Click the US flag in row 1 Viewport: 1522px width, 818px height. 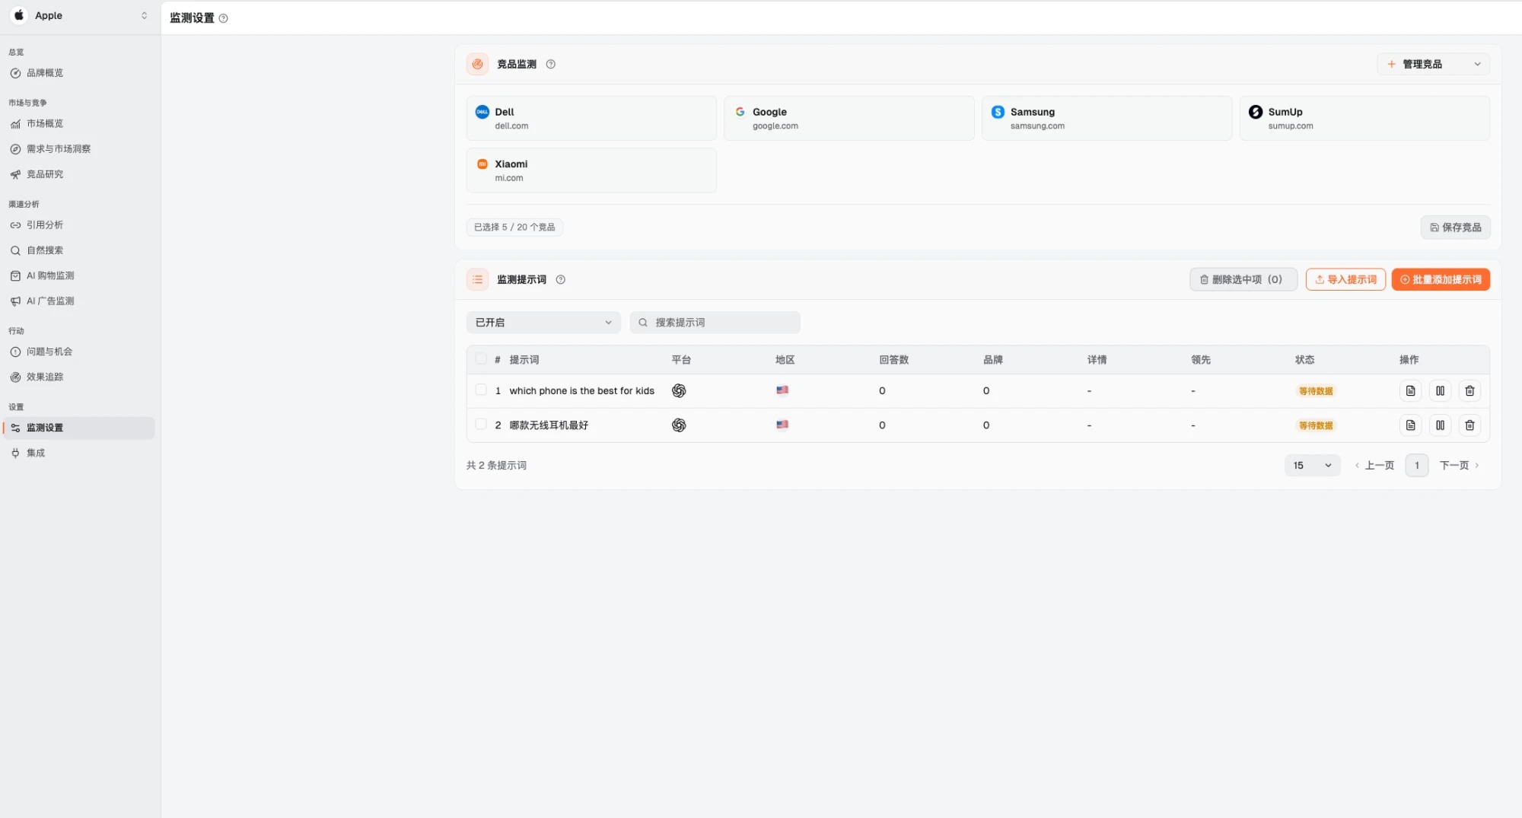point(782,390)
